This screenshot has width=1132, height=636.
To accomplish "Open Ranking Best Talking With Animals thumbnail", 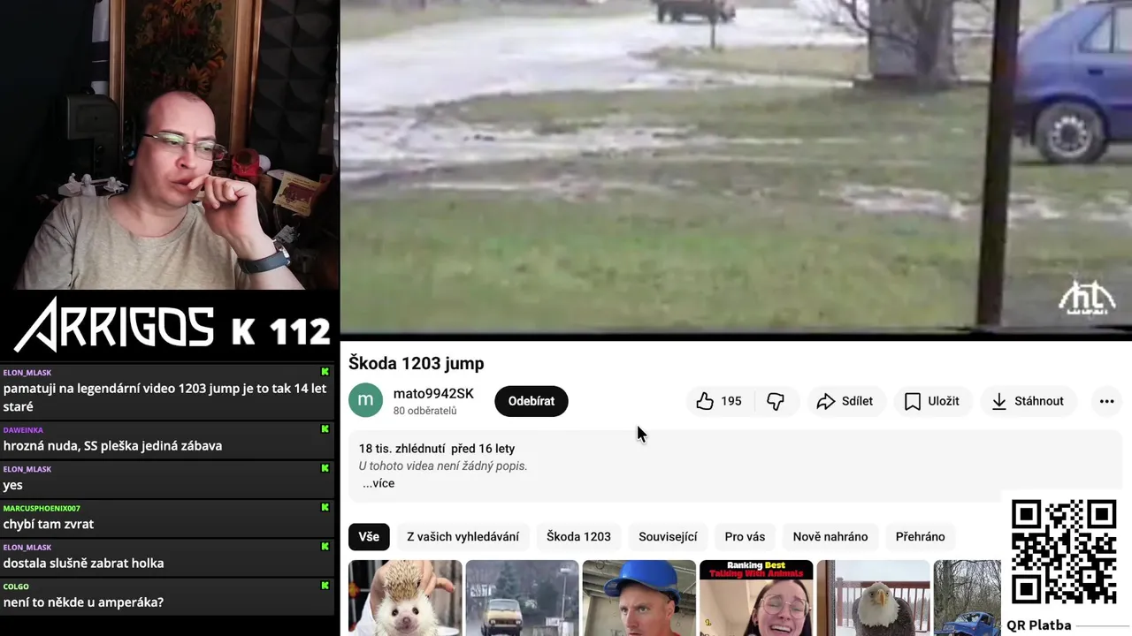I will pyautogui.click(x=756, y=598).
